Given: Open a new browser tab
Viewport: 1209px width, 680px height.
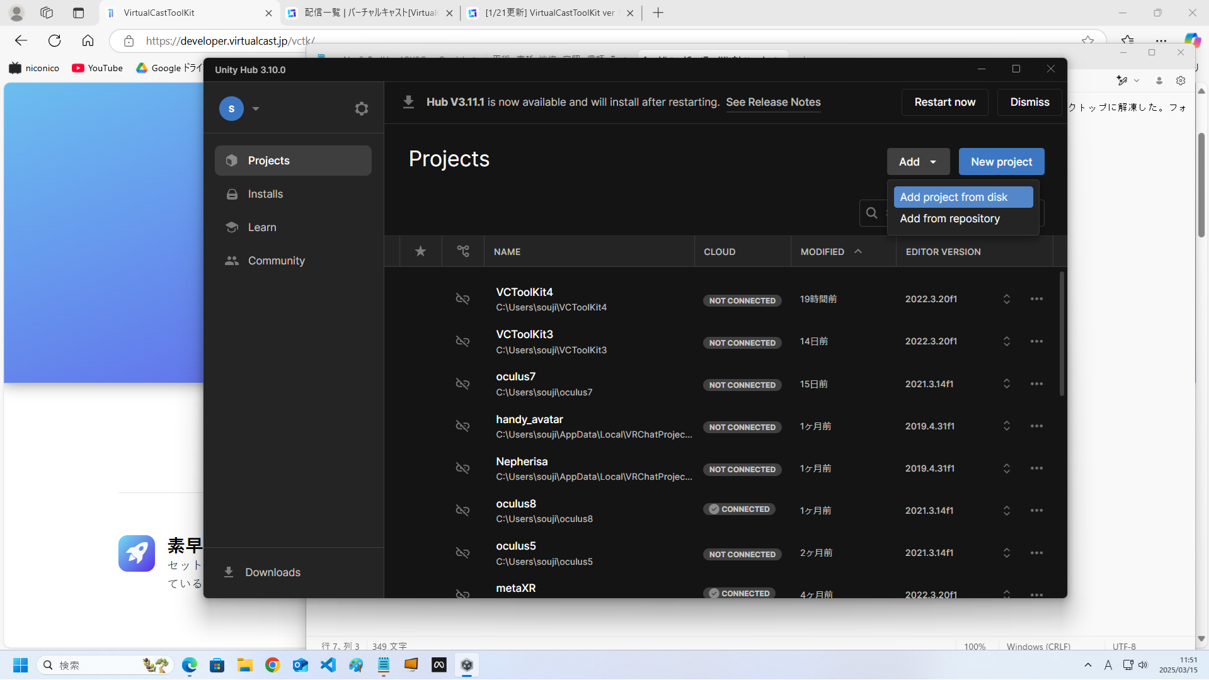Looking at the screenshot, I should point(658,13).
